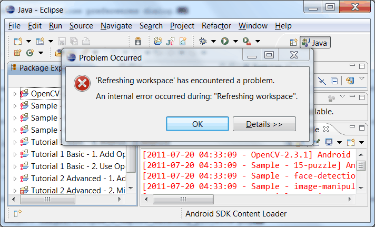375x227 pixels.
Task: Open the New Java Class dropdown arrow
Action: [41, 53]
